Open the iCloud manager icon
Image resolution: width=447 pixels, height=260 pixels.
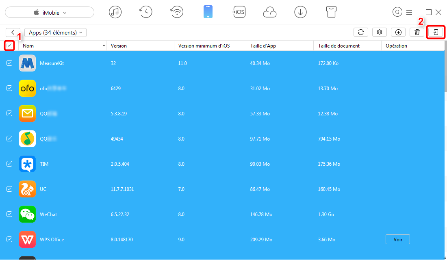[269, 12]
